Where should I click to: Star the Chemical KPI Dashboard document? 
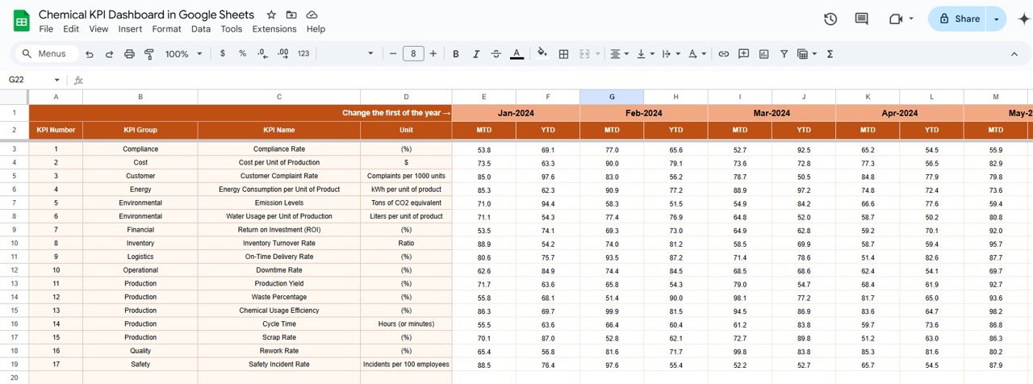(271, 15)
